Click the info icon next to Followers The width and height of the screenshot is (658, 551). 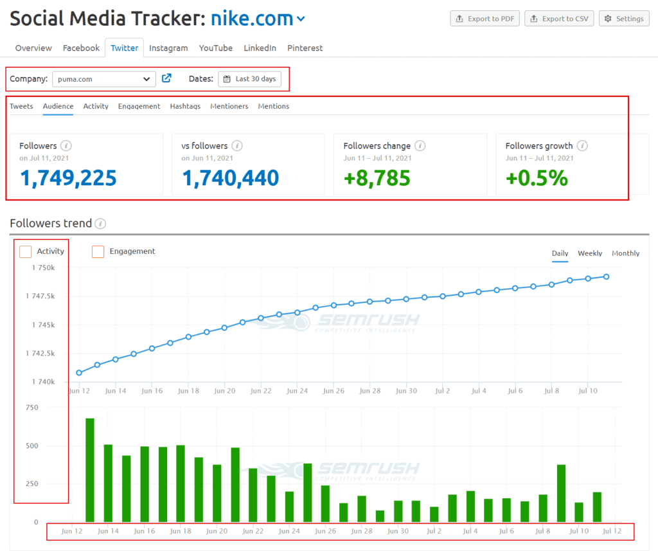[x=66, y=146]
